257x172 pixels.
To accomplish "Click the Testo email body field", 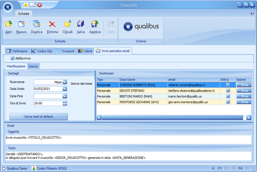I will [x=128, y=156].
